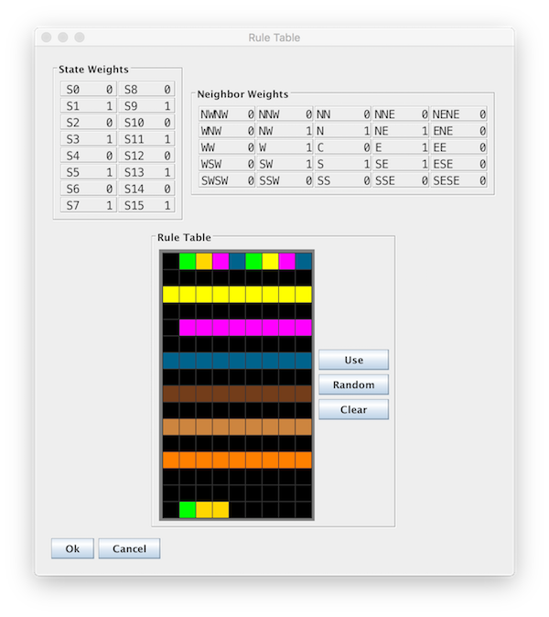The height and width of the screenshot is (617, 549).
Task: Edit the NENE neighbor weight
Action: tap(459, 114)
